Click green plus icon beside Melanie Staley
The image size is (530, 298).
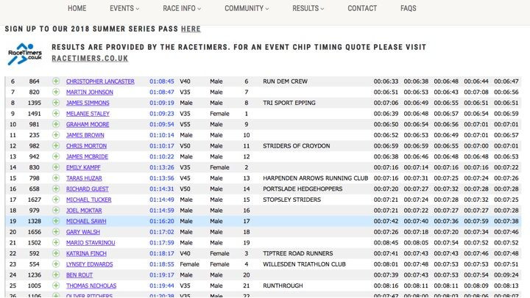56,114
